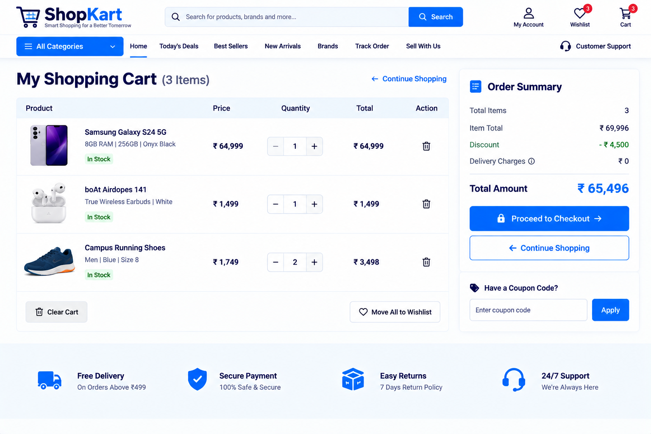Apply the coupon code
The image size is (651, 434).
pyautogui.click(x=610, y=310)
